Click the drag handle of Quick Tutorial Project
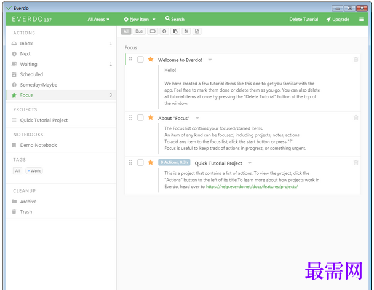This screenshot has height=290, width=374. pyautogui.click(x=130, y=163)
